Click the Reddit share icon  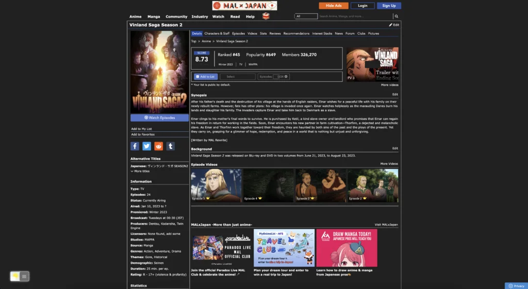(x=159, y=146)
